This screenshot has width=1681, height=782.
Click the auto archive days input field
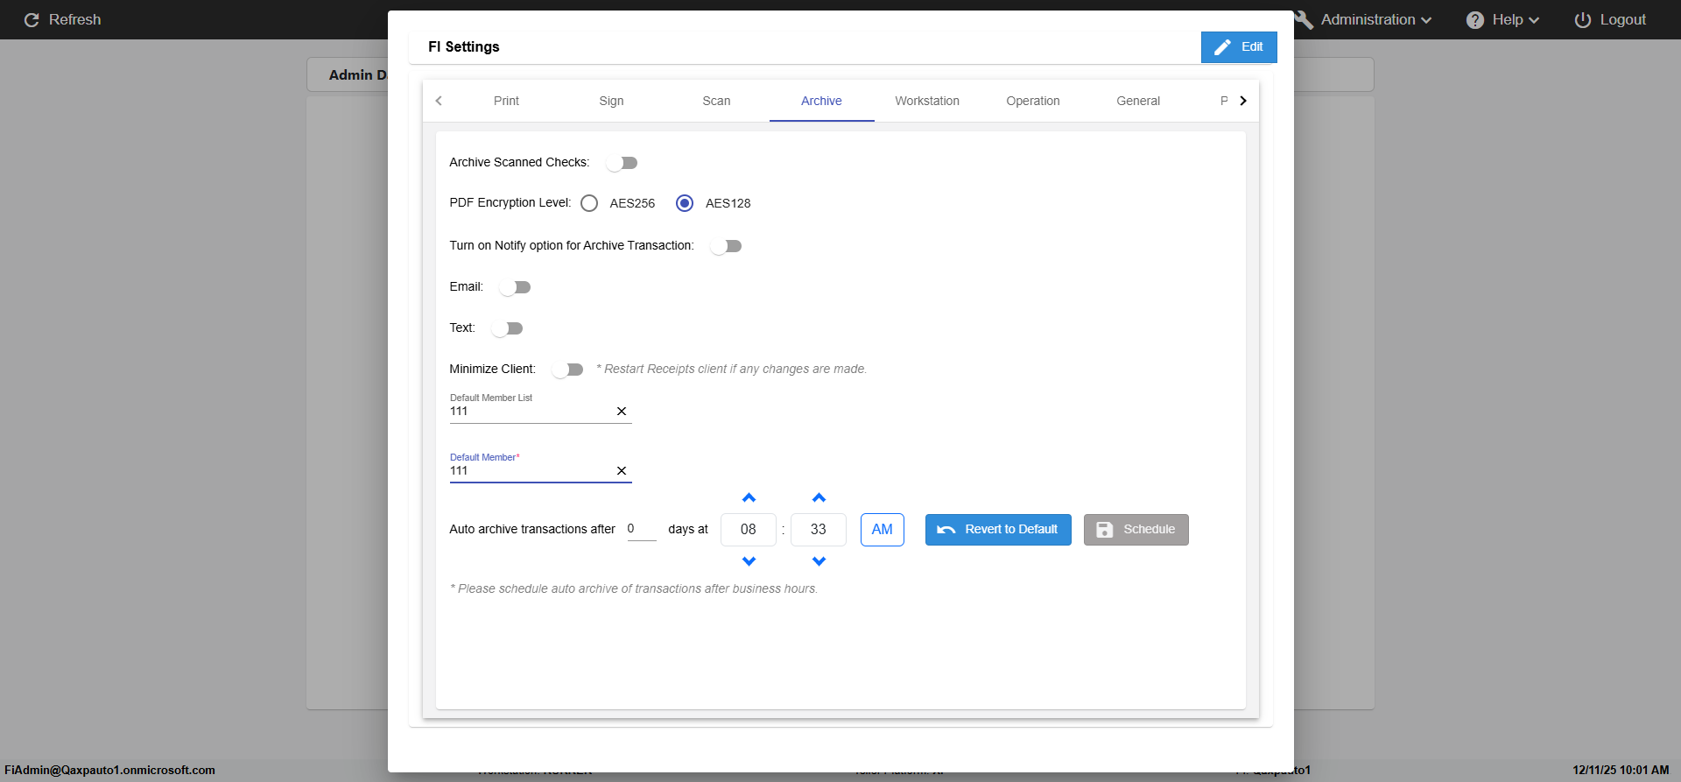click(641, 529)
